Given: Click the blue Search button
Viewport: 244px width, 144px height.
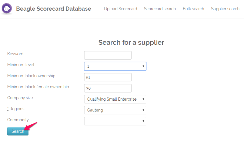Looking at the screenshot, I should tap(18, 131).
